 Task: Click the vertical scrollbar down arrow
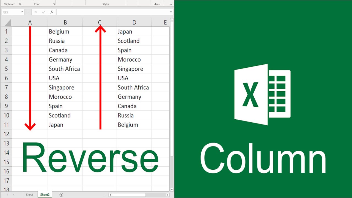tap(172, 189)
